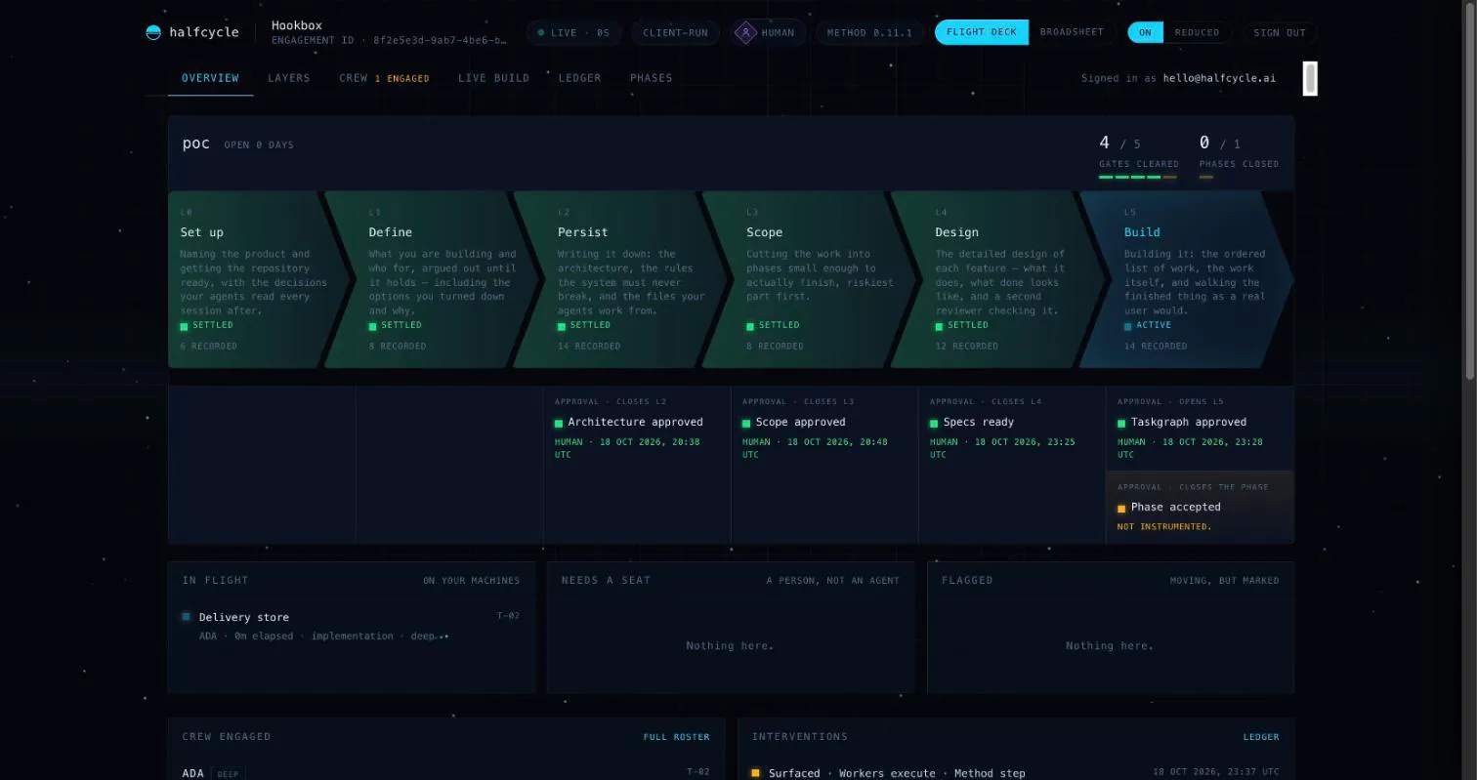This screenshot has height=780, width=1477.
Task: Click the Taskgraph approved green marker
Action: pos(1121,423)
